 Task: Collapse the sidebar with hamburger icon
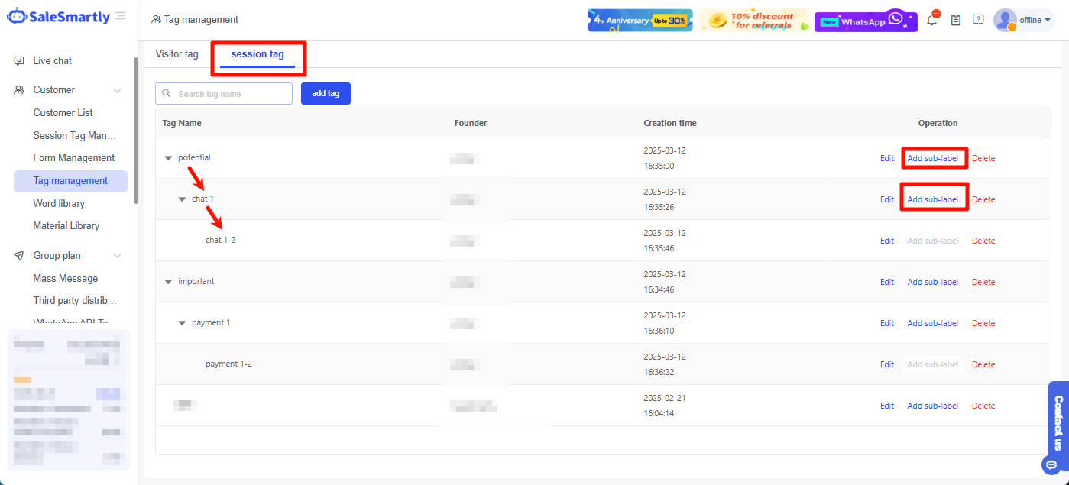tap(121, 16)
